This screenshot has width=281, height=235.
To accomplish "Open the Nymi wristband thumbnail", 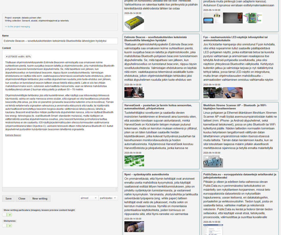I will point(134,226).
